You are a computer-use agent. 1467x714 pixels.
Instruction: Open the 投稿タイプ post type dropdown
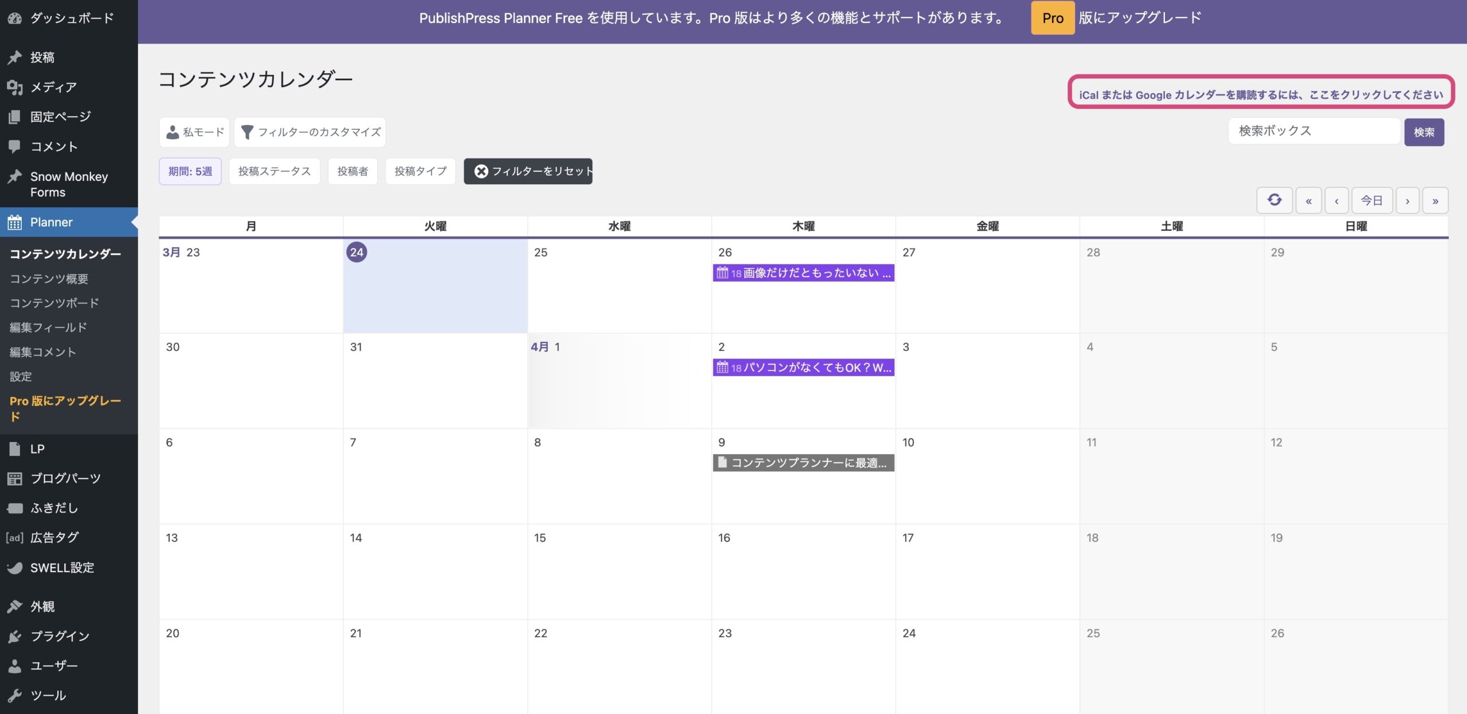pyautogui.click(x=420, y=171)
